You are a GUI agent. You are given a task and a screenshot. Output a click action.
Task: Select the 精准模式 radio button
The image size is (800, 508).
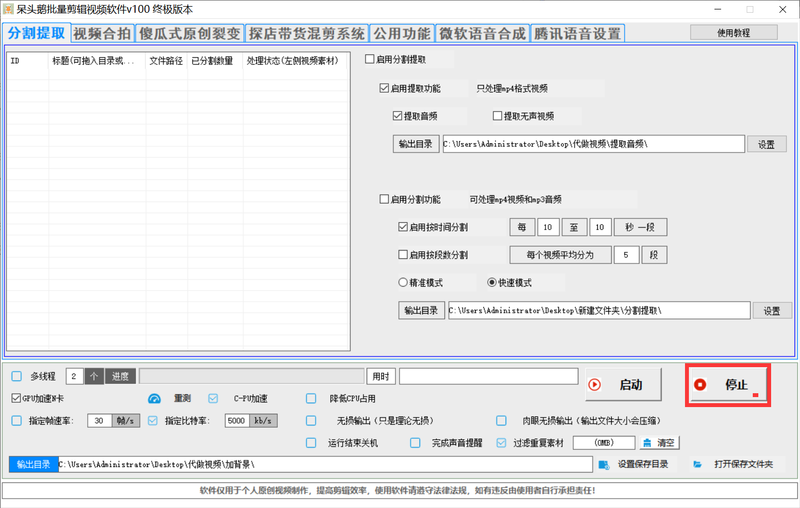pyautogui.click(x=403, y=282)
